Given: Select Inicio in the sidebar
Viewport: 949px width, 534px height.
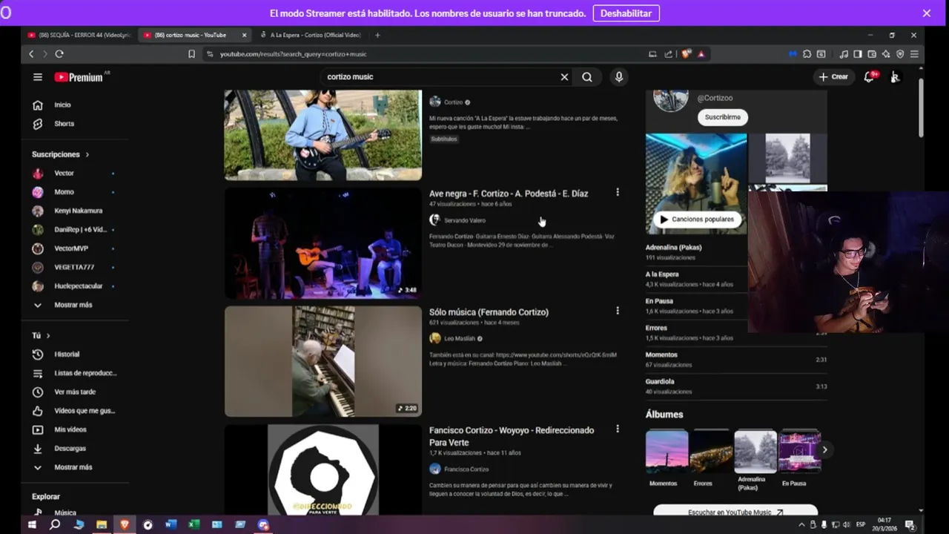Looking at the screenshot, I should tap(62, 105).
